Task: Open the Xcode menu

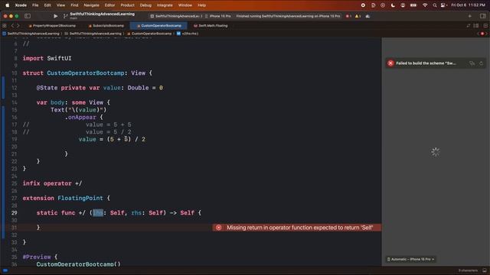Action: click(21, 5)
